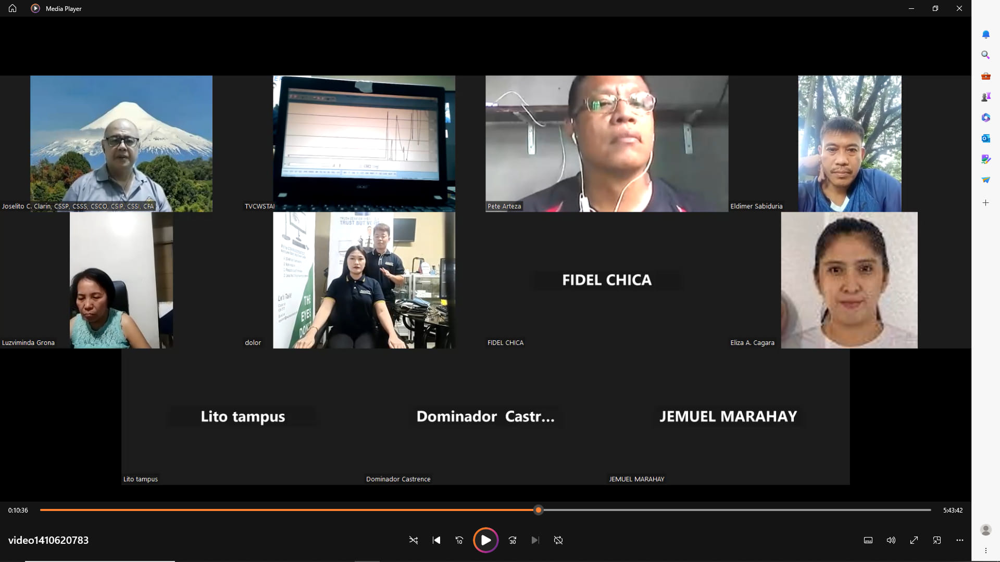Click the seek bar position handle
The width and height of the screenshot is (1000, 562).
[539, 510]
